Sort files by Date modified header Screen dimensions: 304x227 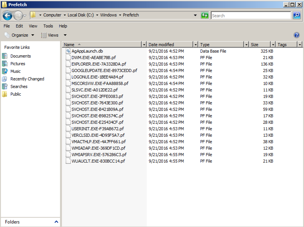pyautogui.click(x=170, y=45)
